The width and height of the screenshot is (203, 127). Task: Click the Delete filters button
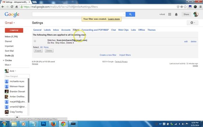click(49, 51)
